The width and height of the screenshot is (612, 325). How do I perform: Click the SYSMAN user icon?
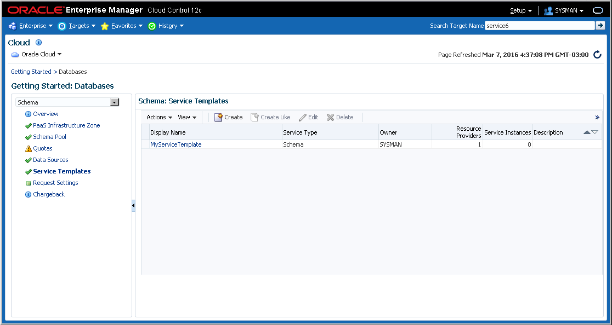click(x=548, y=10)
